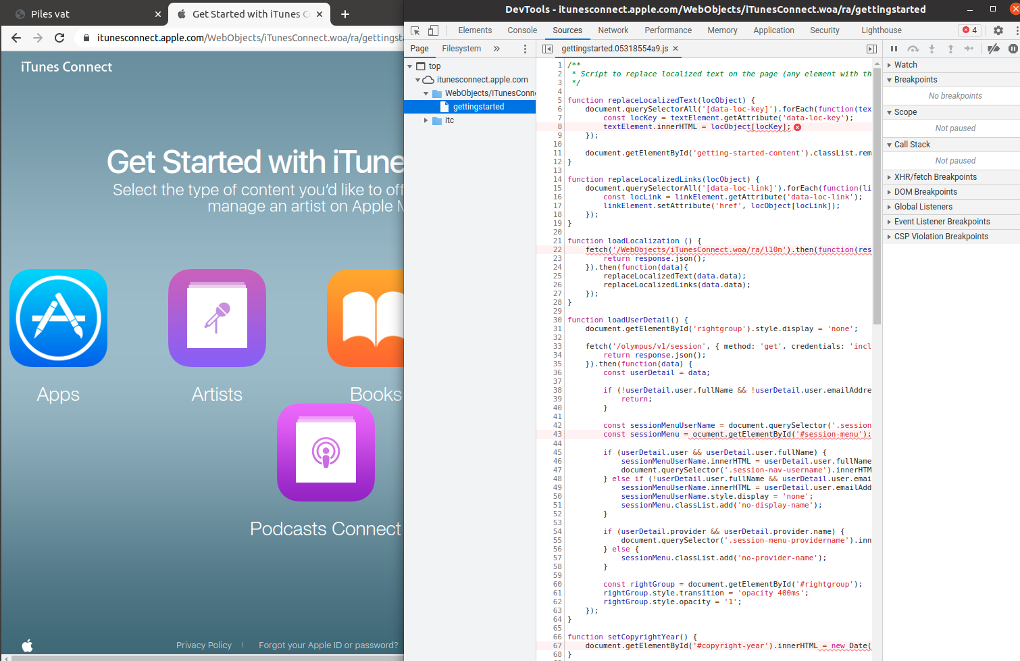This screenshot has height=661, width=1020.
Task: Open a new browser tab
Action: pyautogui.click(x=345, y=14)
